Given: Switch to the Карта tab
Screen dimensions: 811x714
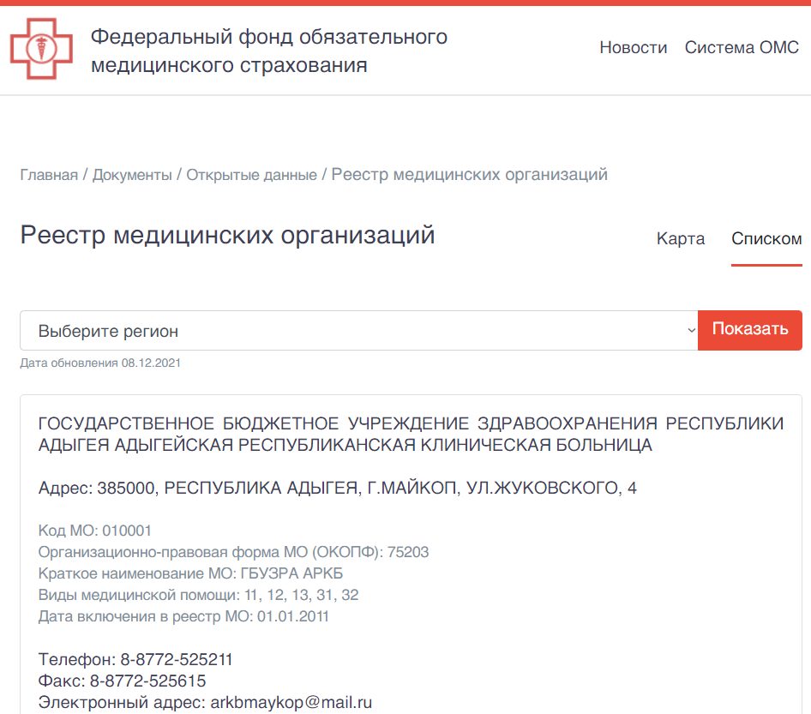Looking at the screenshot, I should pos(681,238).
